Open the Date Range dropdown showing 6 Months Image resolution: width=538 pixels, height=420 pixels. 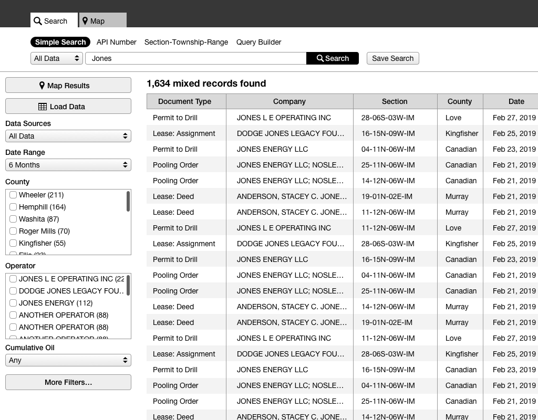(x=68, y=165)
